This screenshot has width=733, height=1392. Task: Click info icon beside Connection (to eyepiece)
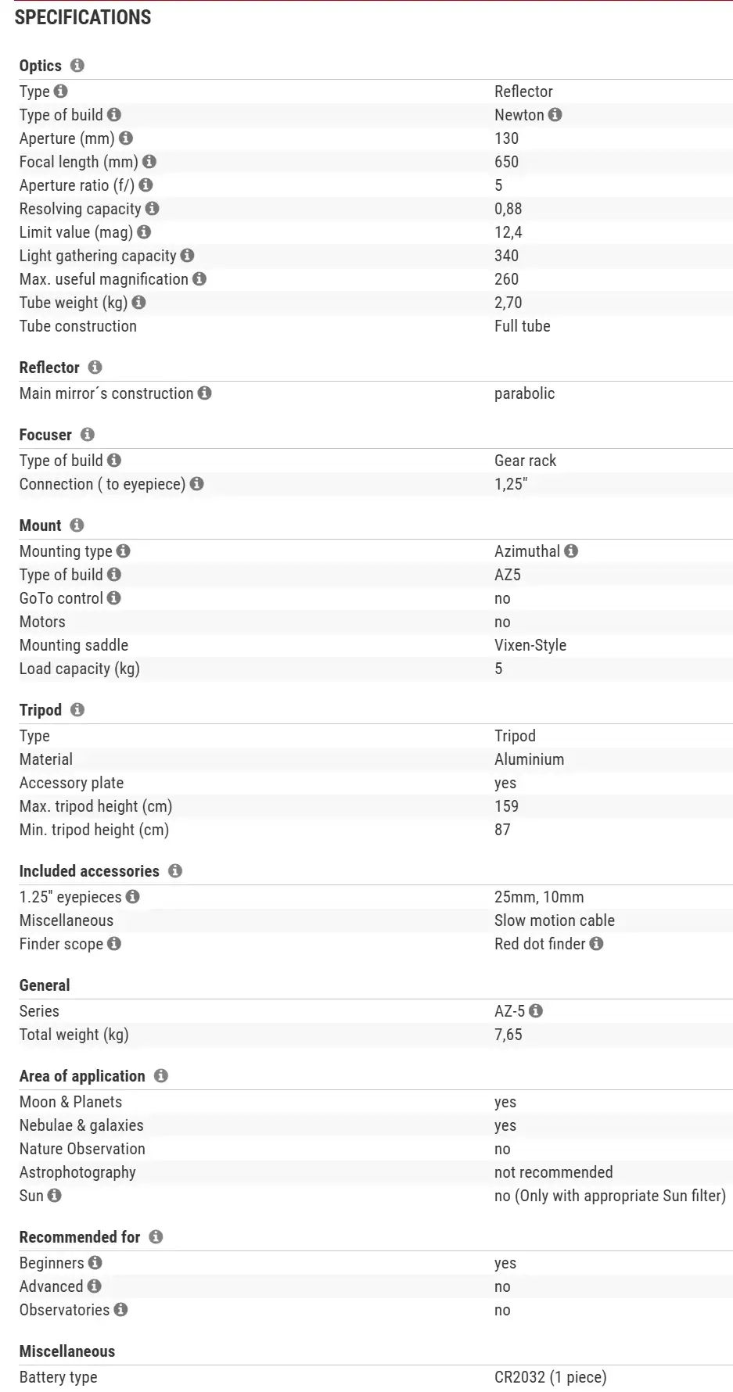tap(197, 484)
